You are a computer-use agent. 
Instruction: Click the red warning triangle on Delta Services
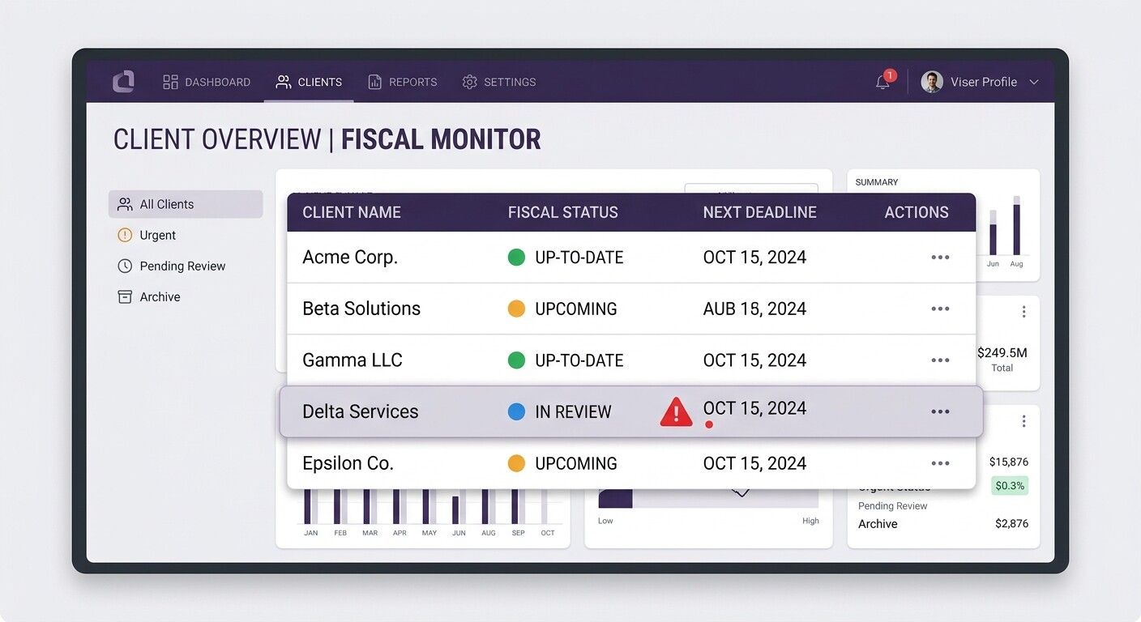pos(676,412)
